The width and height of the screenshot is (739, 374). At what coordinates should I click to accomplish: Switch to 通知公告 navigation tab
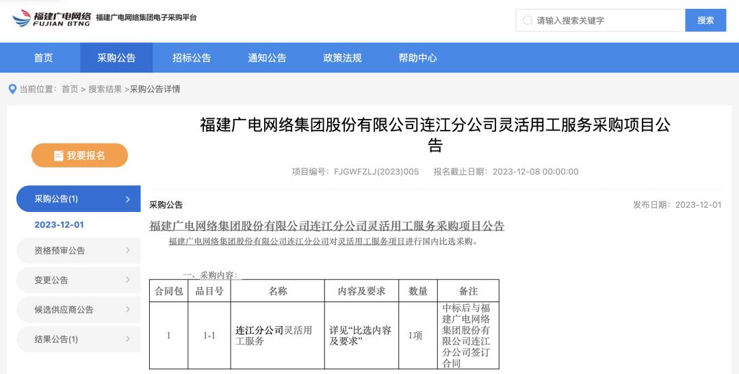(x=268, y=57)
